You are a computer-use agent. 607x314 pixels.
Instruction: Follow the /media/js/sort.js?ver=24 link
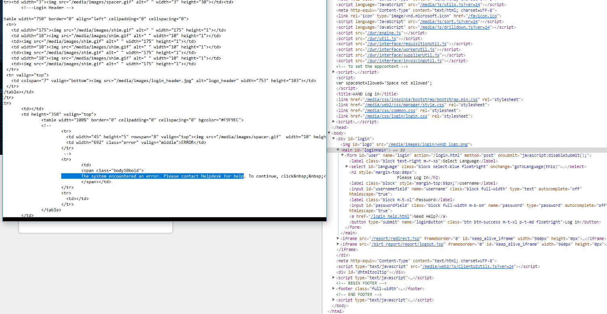(x=449, y=21)
